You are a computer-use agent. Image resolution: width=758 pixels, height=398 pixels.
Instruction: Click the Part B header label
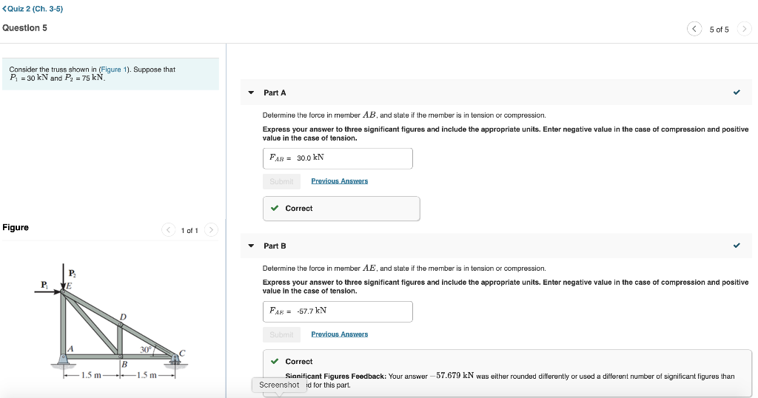[x=275, y=246]
